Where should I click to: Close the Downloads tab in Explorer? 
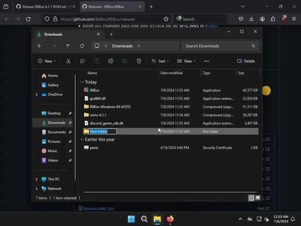pos(98,34)
